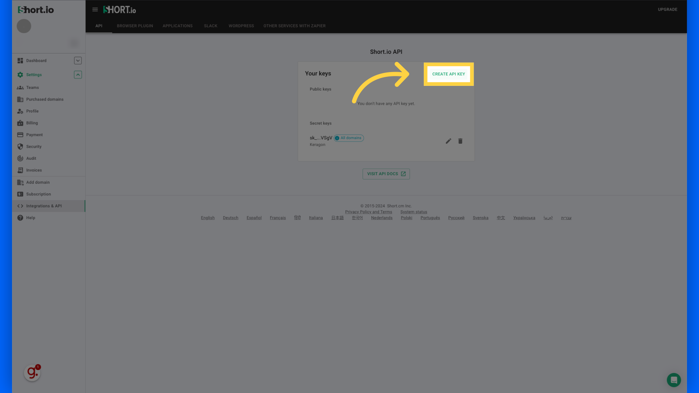Open Security settings text
Screen dimensions: 699x393
(34, 147)
